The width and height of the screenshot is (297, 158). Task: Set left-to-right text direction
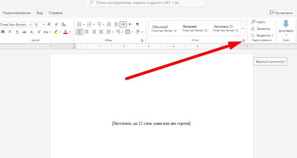[x=123, y=24]
